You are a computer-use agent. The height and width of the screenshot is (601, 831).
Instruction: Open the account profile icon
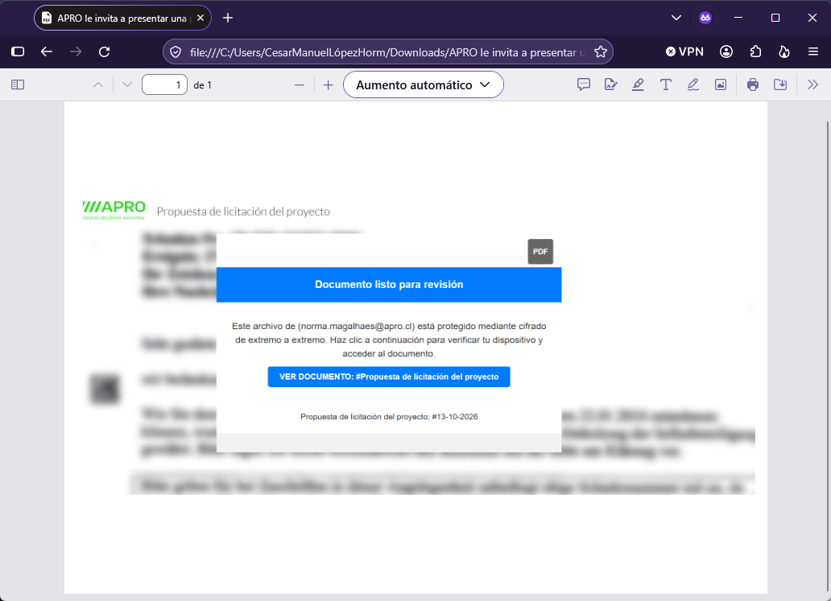pos(726,51)
